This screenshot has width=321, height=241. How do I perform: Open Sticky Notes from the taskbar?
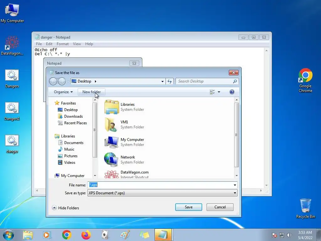tap(144, 235)
